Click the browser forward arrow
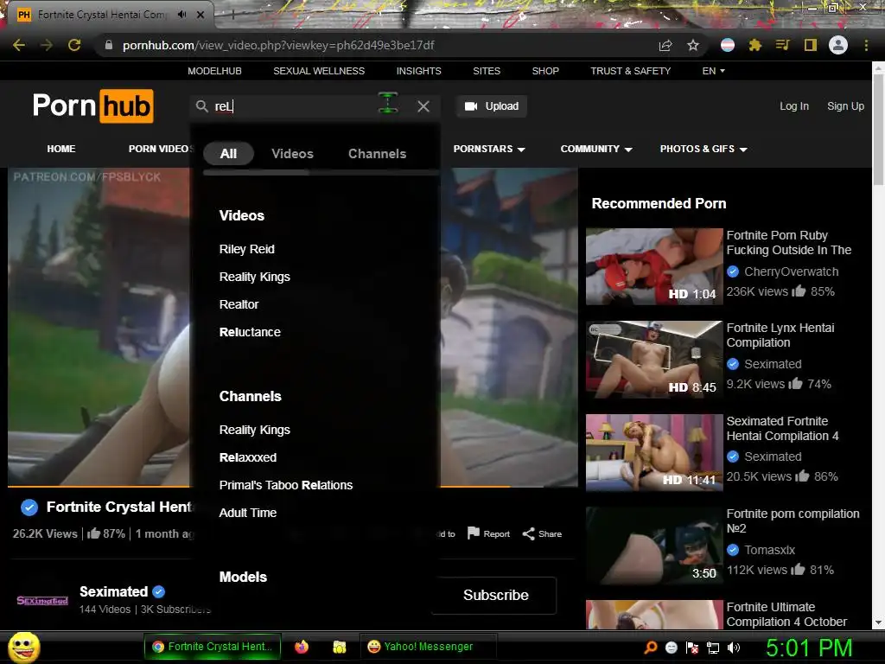Image resolution: width=885 pixels, height=664 pixels. tap(47, 45)
